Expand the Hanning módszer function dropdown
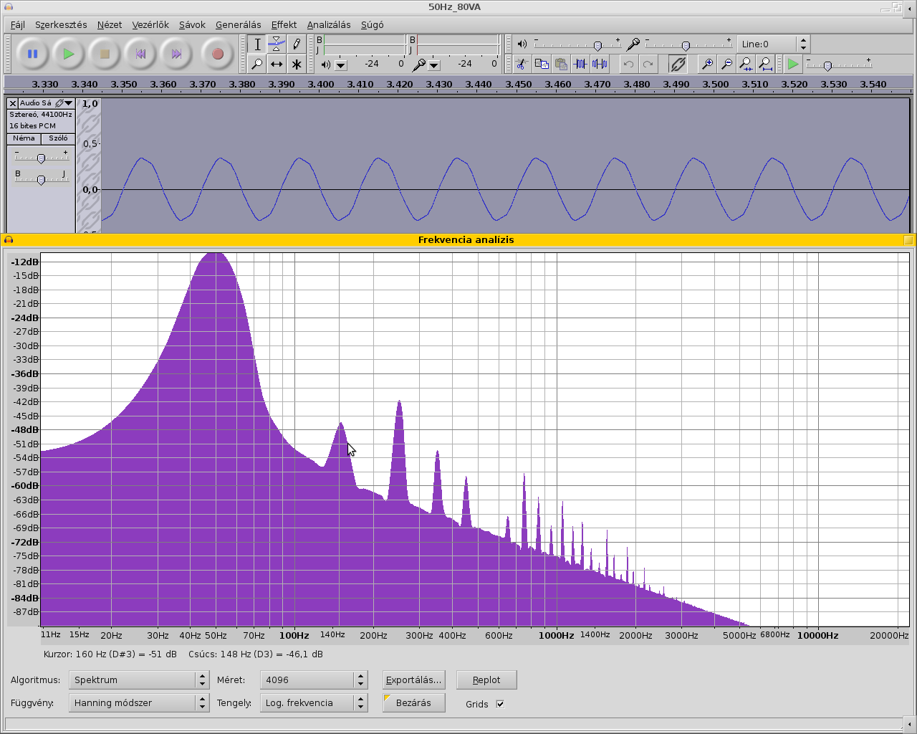The image size is (917, 734). [x=138, y=703]
